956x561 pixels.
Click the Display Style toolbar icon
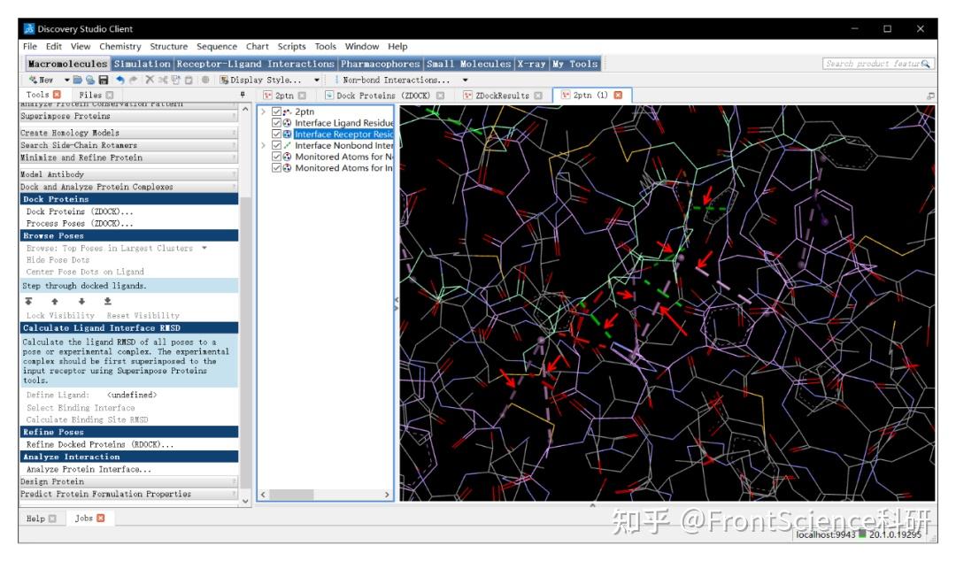point(224,80)
